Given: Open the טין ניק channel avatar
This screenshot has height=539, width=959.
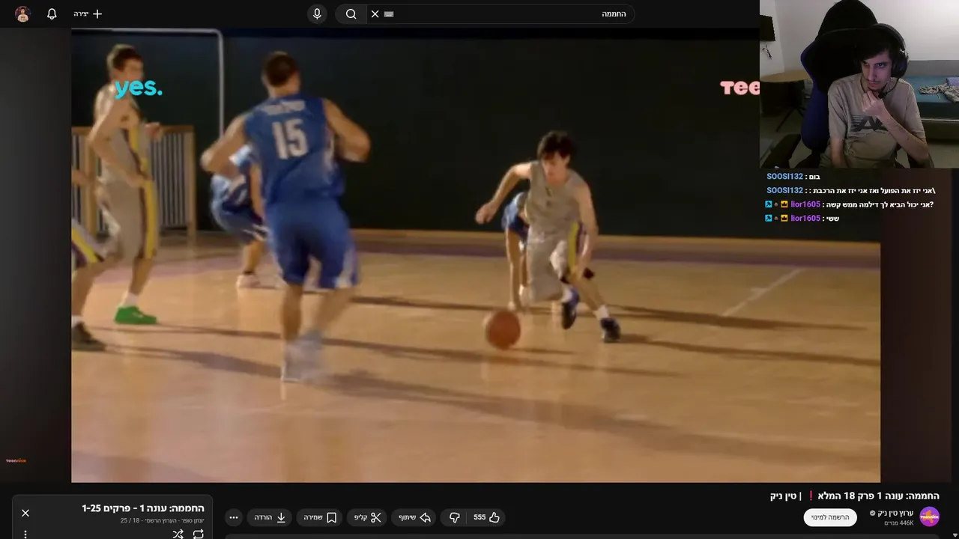Looking at the screenshot, I should (929, 517).
